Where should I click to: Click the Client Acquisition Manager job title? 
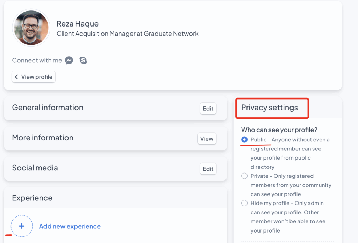pyautogui.click(x=127, y=34)
